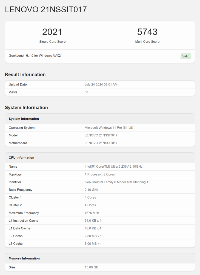
Task: Click the Single-Core Score label
Action: [x=52, y=42]
